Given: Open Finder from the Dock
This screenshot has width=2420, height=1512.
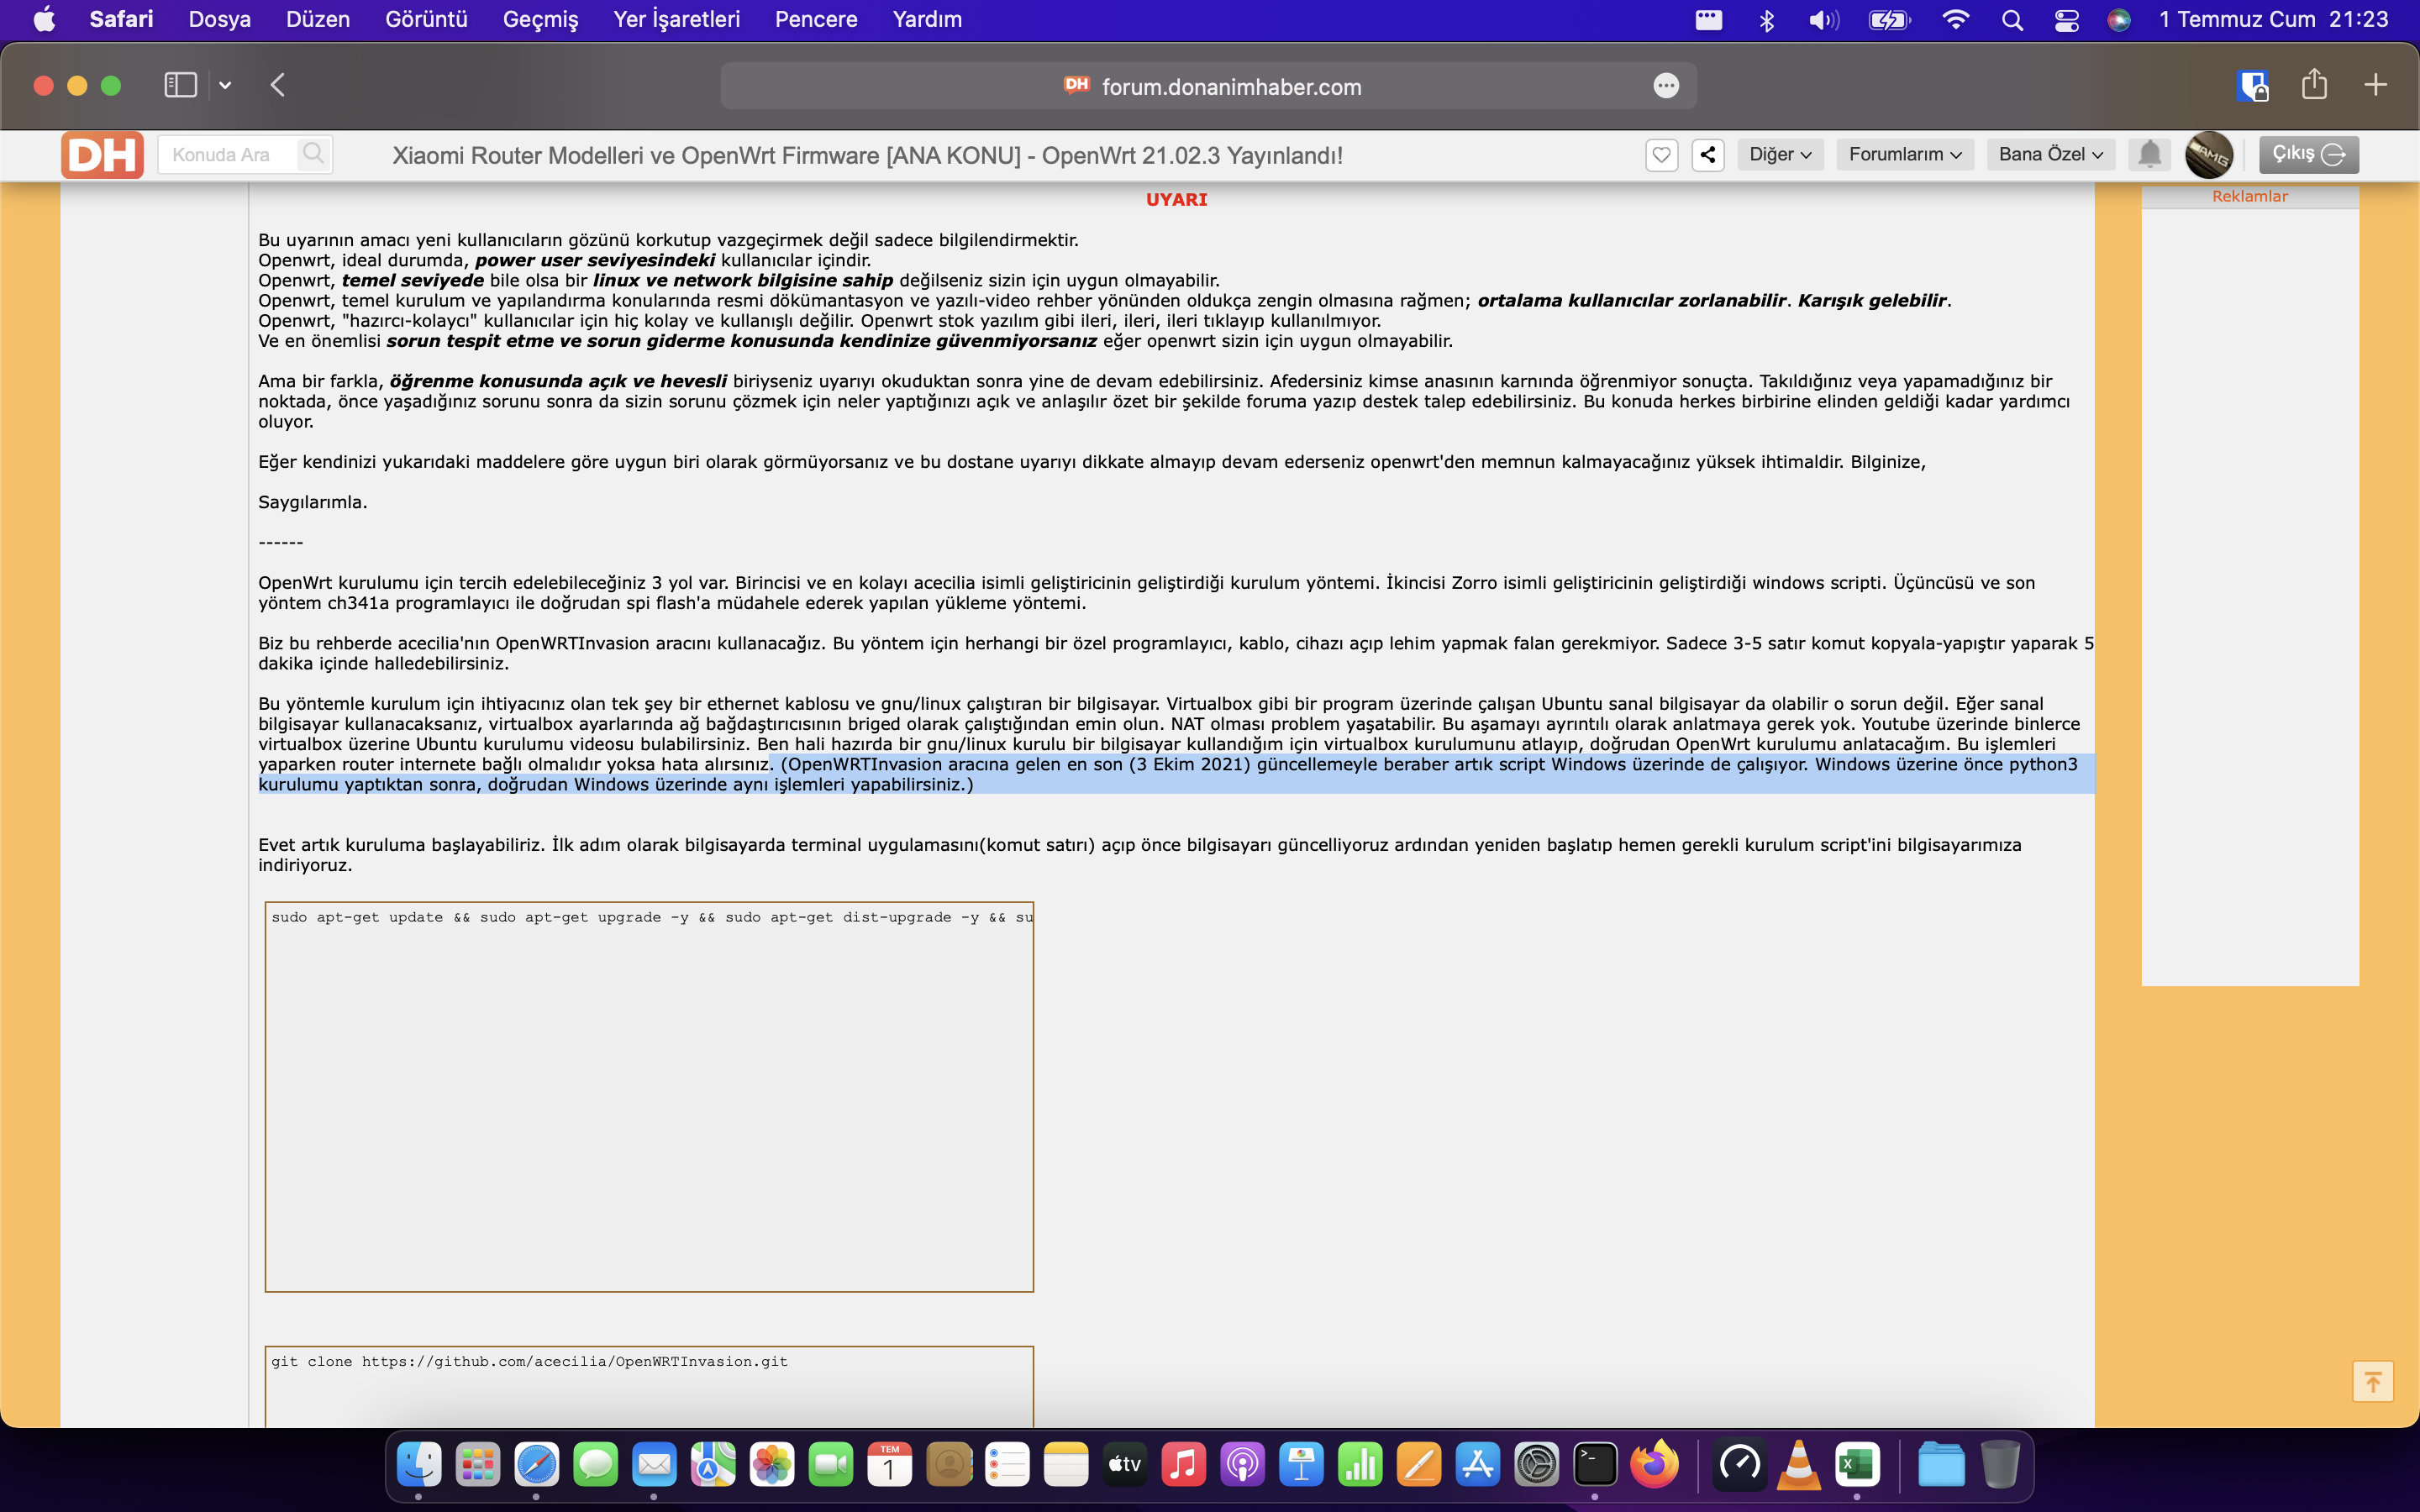Looking at the screenshot, I should 419,1465.
